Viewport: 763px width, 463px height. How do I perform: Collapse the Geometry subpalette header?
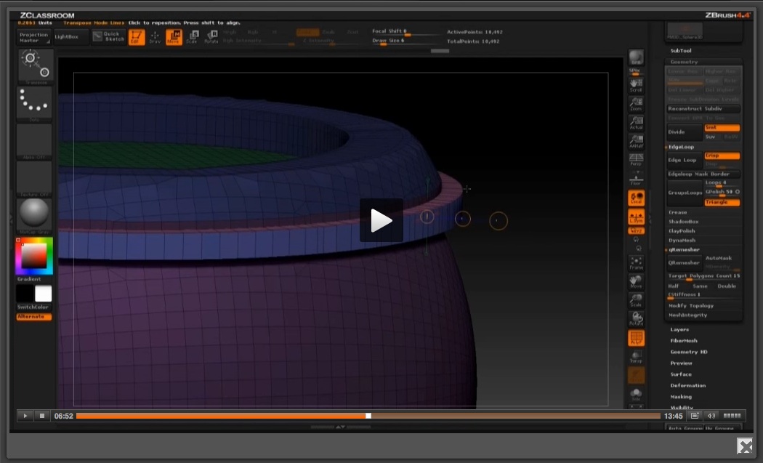point(684,62)
